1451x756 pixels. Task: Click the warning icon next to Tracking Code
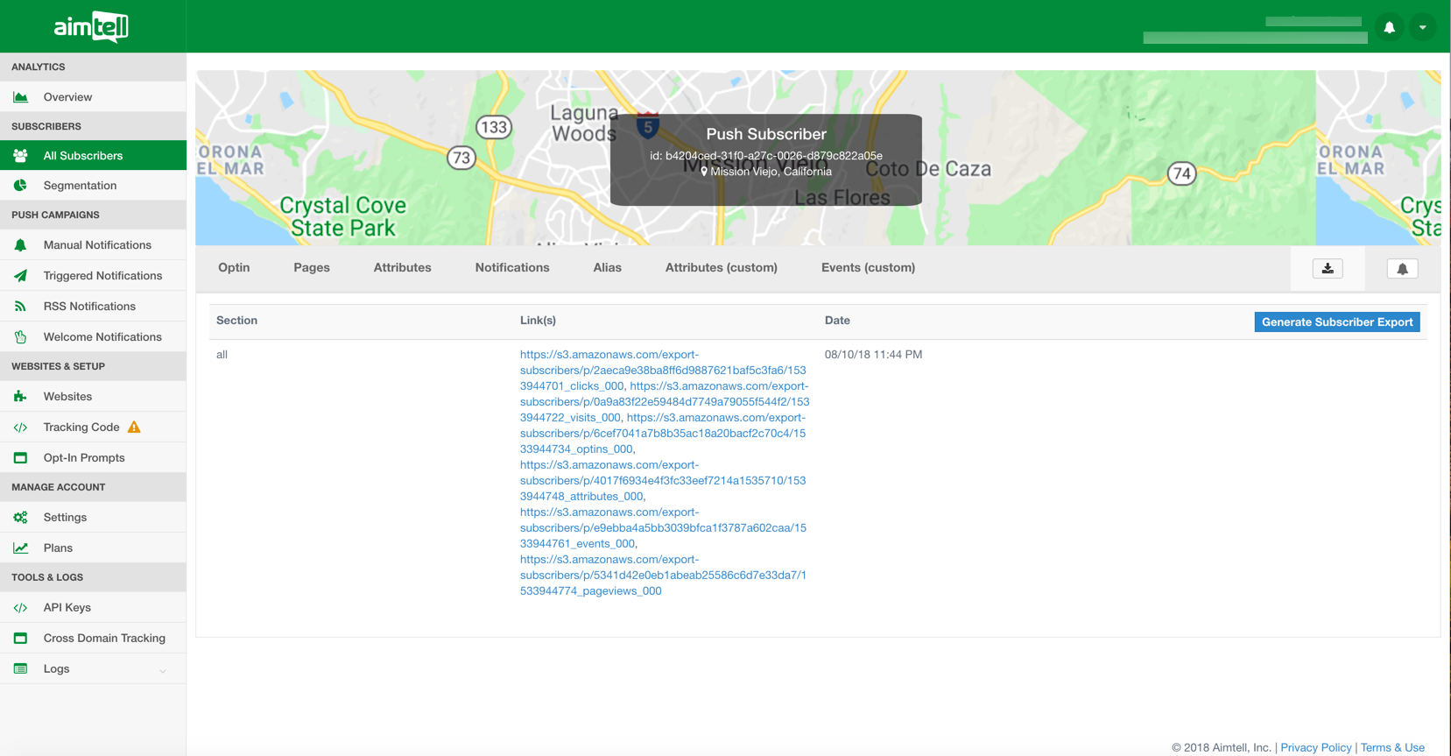pyautogui.click(x=134, y=427)
